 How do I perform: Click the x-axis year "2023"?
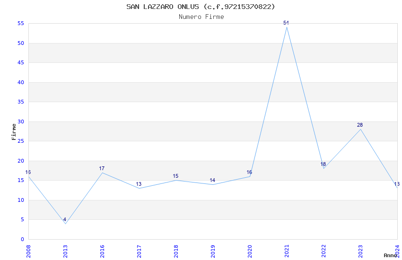[360, 251]
